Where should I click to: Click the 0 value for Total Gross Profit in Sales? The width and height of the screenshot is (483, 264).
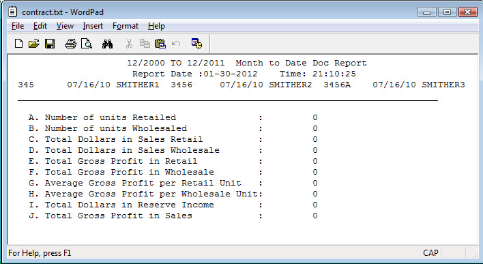click(x=314, y=216)
